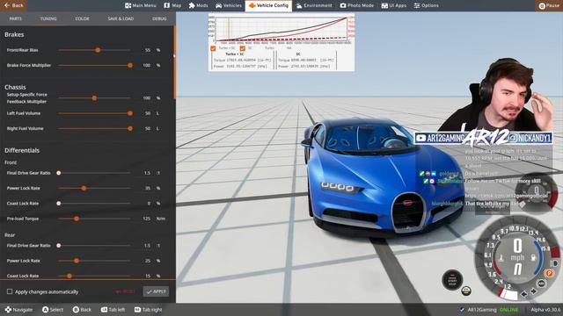Click the Pre-load Torque slider handle
This screenshot has height=316, width=563.
point(77,219)
